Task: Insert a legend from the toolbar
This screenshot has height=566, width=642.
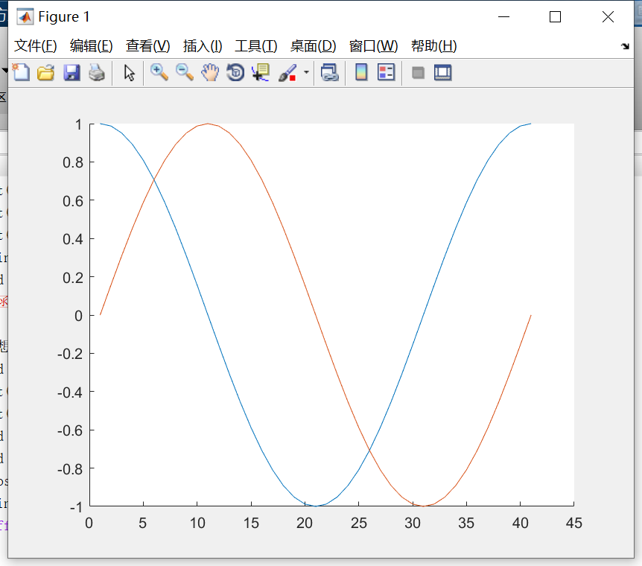Action: pos(386,72)
